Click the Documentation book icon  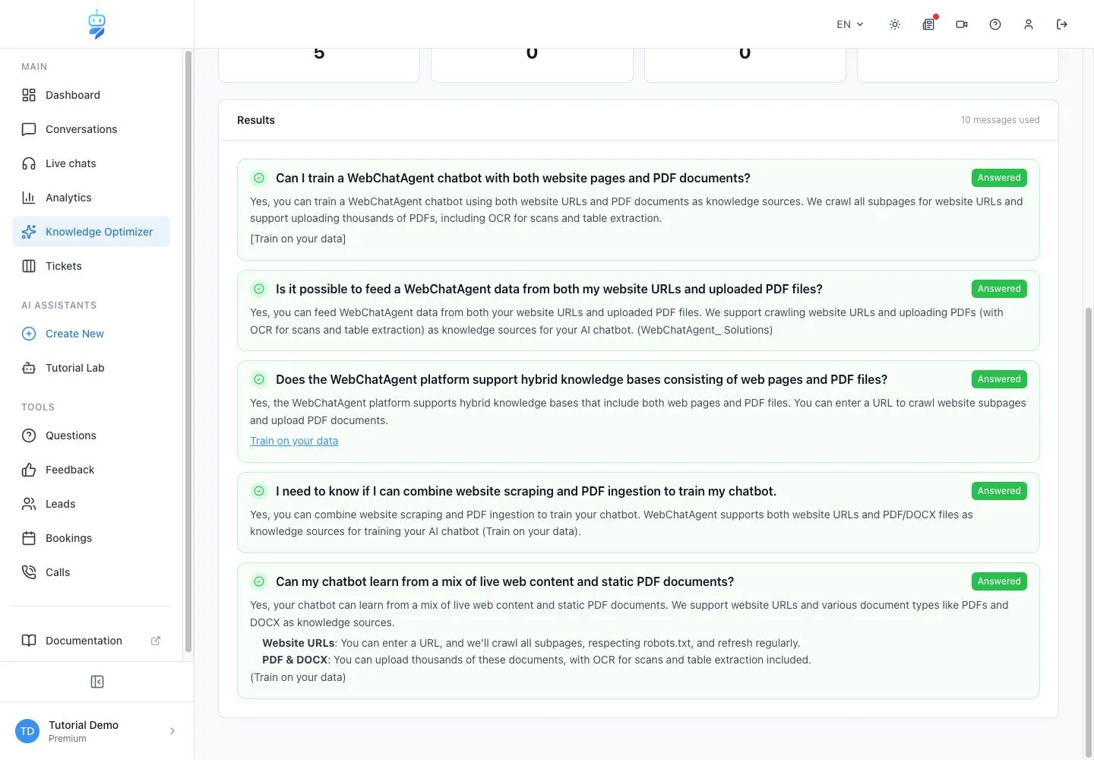pyautogui.click(x=29, y=641)
